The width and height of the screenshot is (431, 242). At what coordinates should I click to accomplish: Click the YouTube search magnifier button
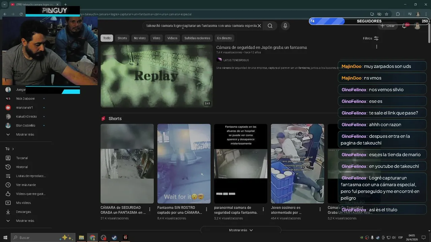click(270, 26)
